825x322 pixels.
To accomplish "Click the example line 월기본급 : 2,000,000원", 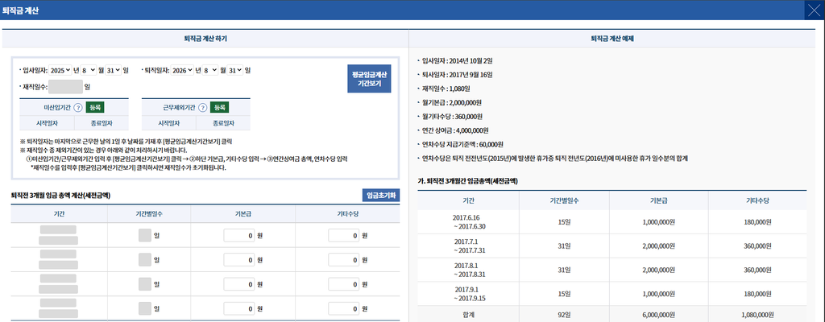I will 452,102.
